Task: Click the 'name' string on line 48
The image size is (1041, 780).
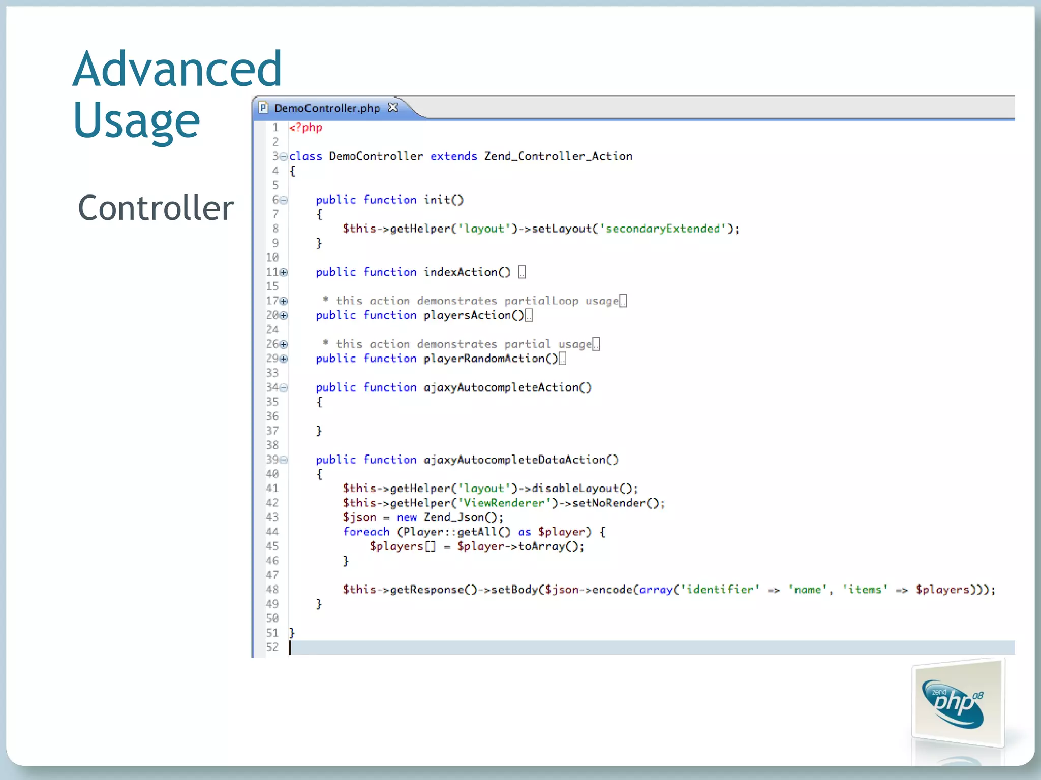Action: 808,590
